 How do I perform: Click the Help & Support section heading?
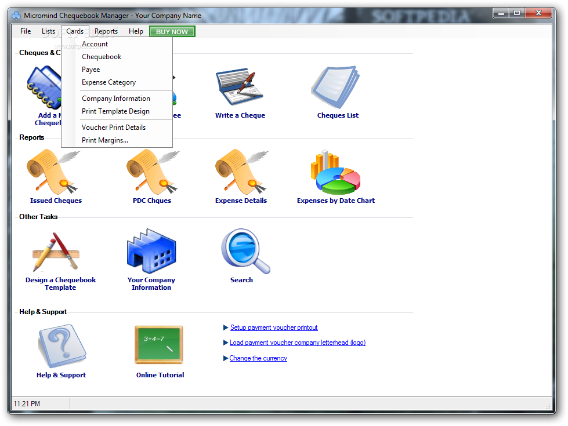[43, 312]
